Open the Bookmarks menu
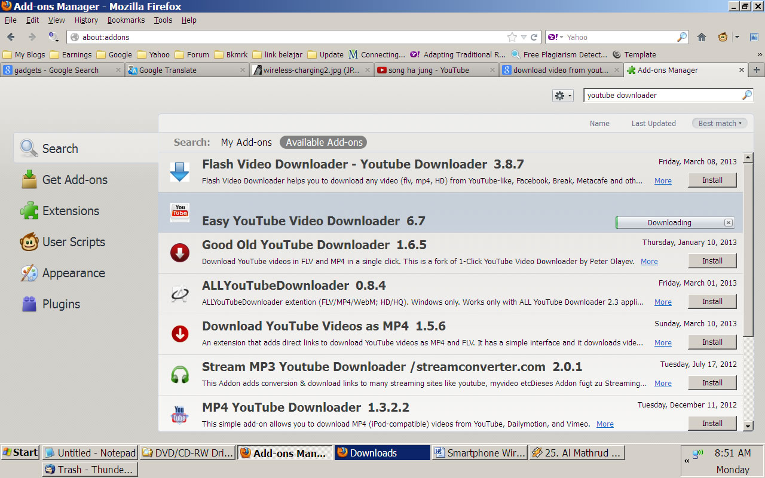This screenshot has width=765, height=478. point(126,20)
